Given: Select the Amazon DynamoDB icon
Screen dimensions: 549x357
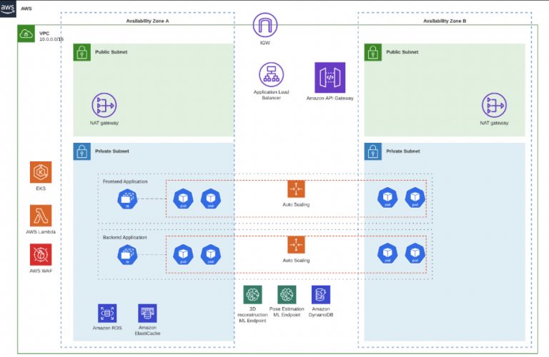Looking at the screenshot, I should (321, 294).
